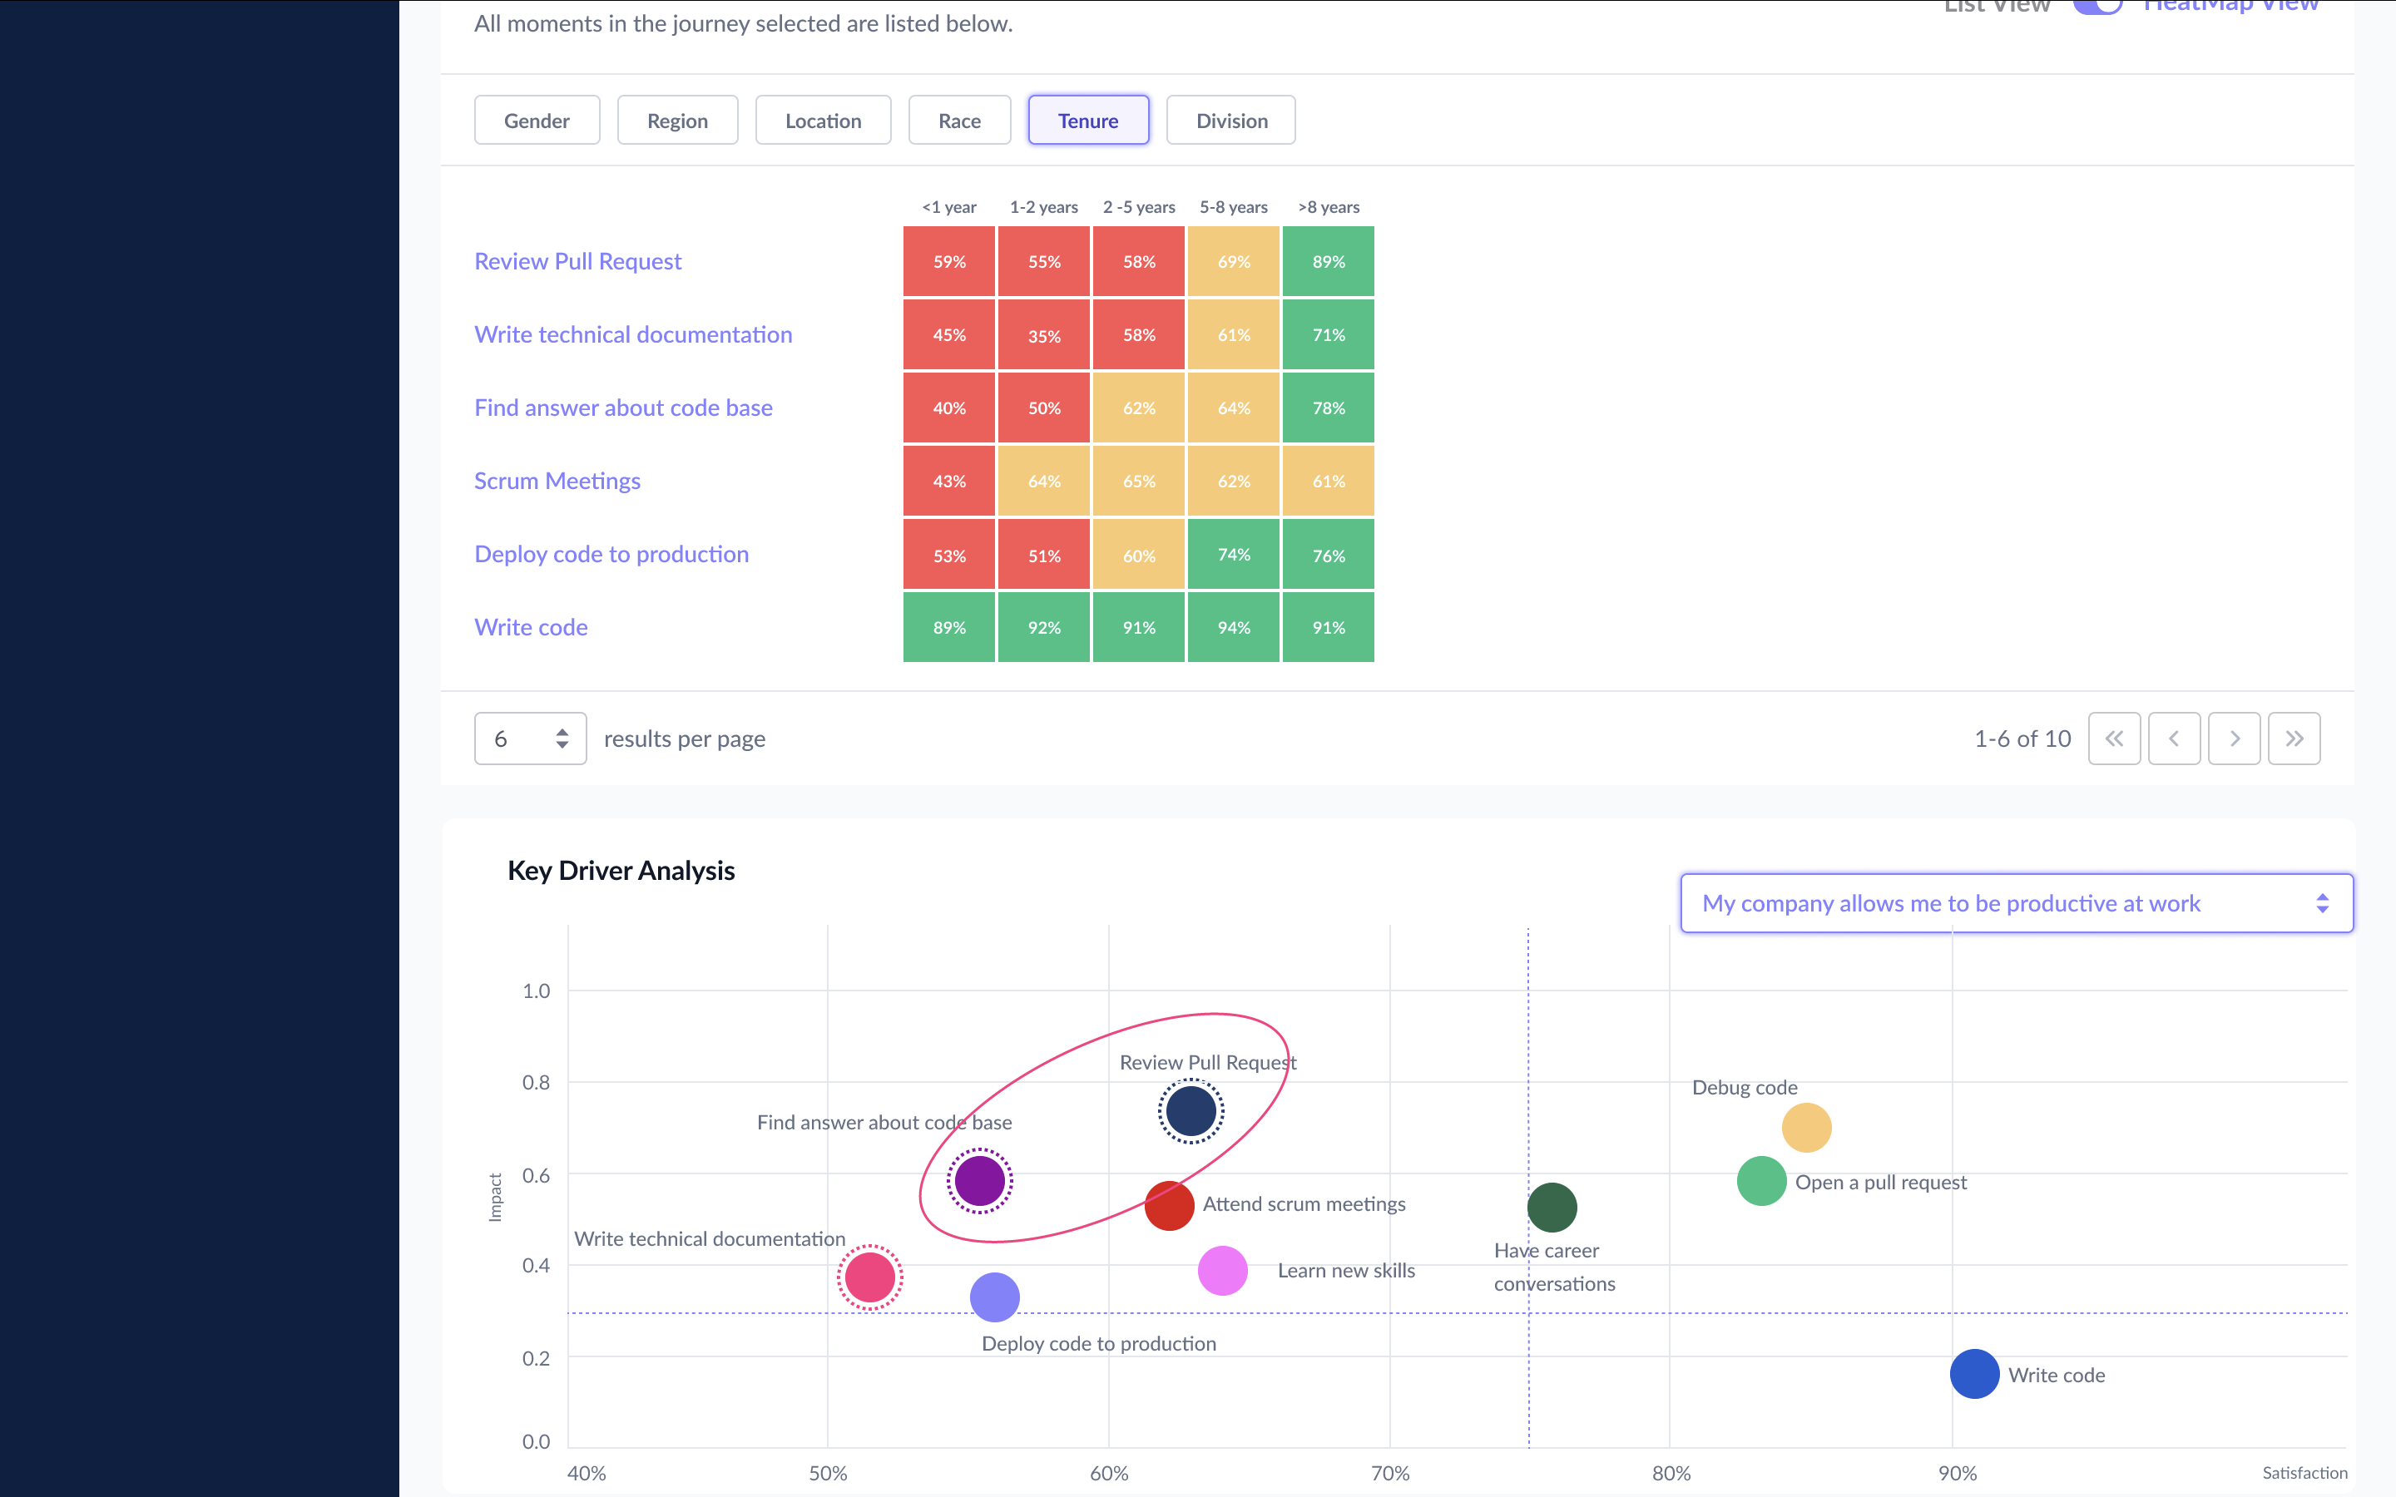
Task: Select the Learn new skills bubble
Action: 1223,1270
